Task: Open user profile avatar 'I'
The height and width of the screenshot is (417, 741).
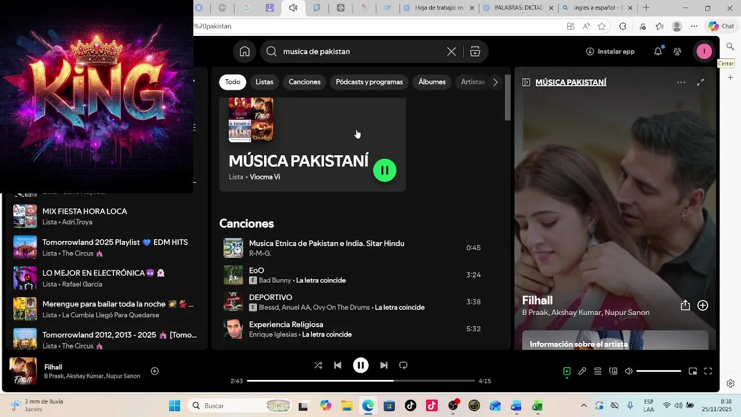Action: 704,52
